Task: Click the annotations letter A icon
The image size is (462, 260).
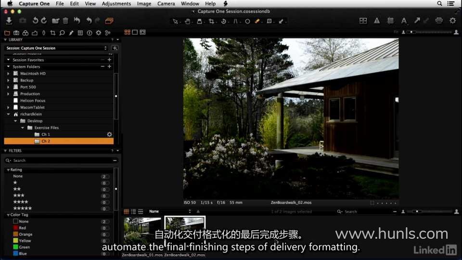Action: coord(404,21)
